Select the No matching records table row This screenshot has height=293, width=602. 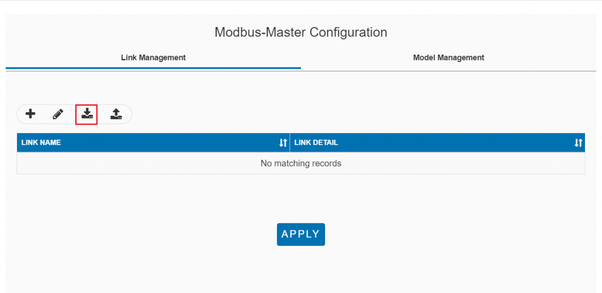pyautogui.click(x=300, y=163)
